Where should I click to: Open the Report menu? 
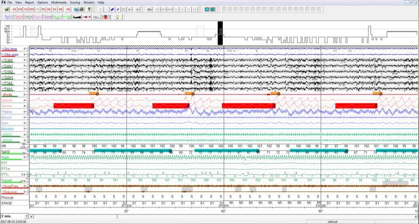click(29, 3)
